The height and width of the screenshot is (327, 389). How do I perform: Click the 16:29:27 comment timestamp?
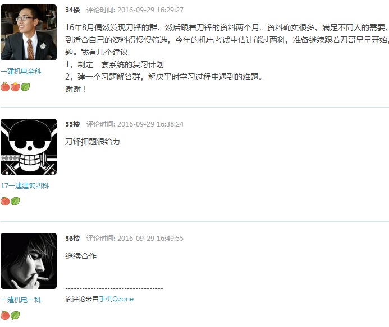(170, 10)
